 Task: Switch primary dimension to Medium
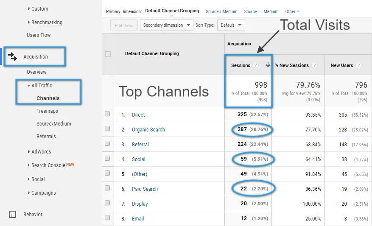271,11
